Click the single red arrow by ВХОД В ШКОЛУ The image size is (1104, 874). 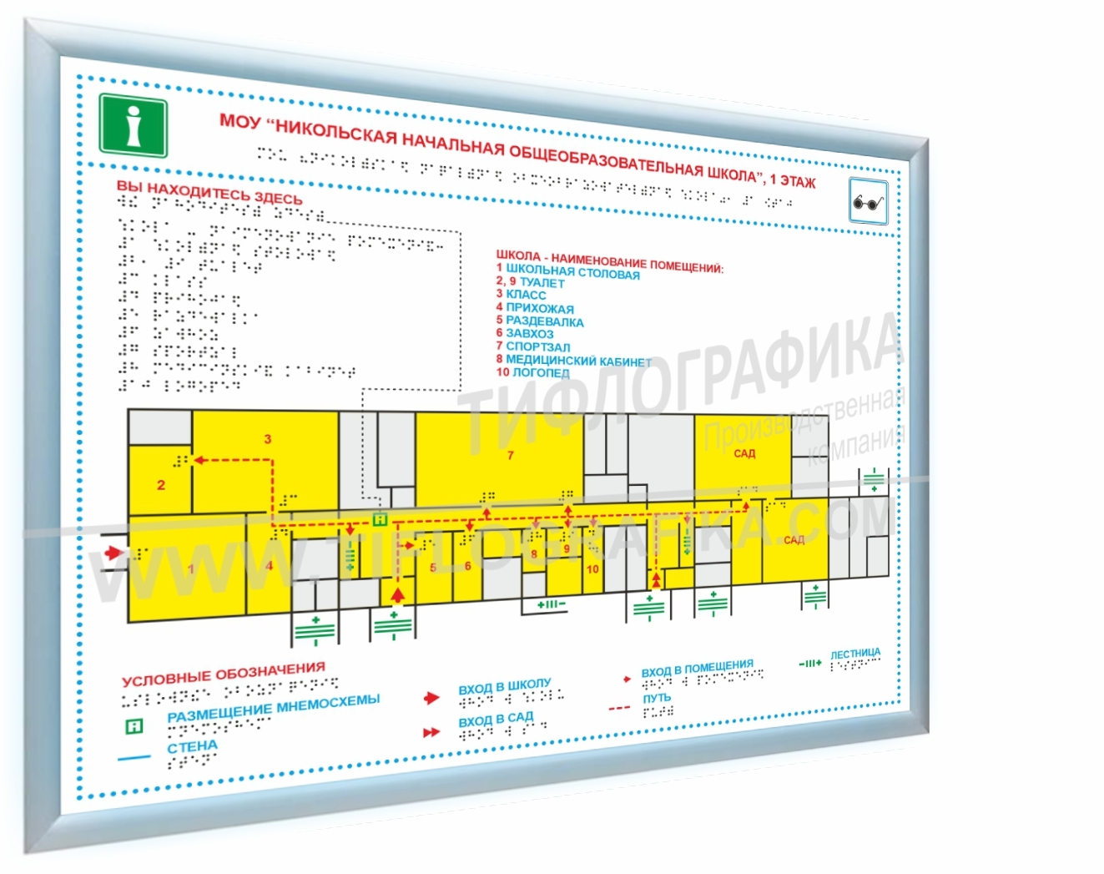pos(431,698)
